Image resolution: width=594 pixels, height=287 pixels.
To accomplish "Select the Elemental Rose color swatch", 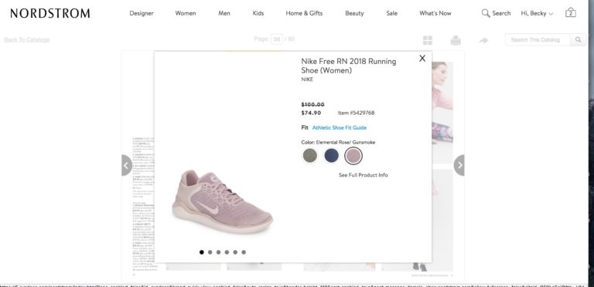I will (x=353, y=156).
